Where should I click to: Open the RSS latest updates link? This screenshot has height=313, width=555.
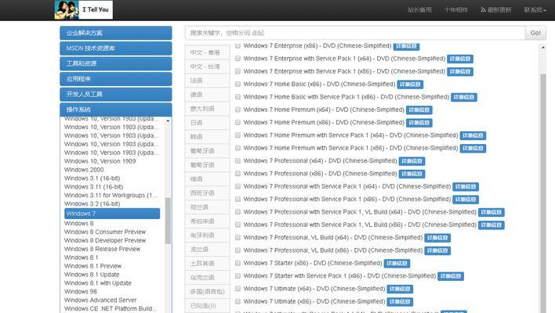pyautogui.click(x=496, y=10)
